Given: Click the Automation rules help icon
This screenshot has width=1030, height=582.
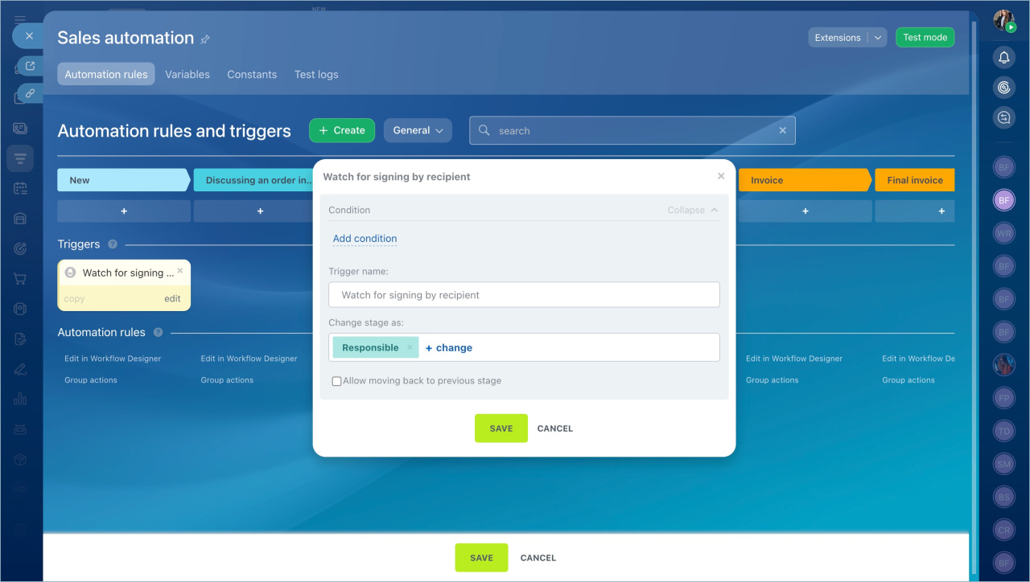Looking at the screenshot, I should tap(158, 333).
